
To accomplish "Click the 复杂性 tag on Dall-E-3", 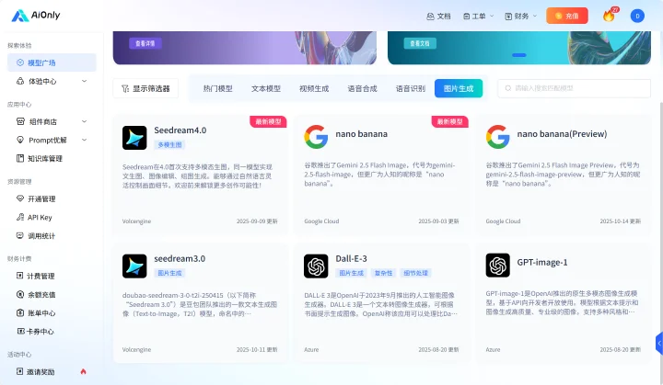I will [x=383, y=273].
